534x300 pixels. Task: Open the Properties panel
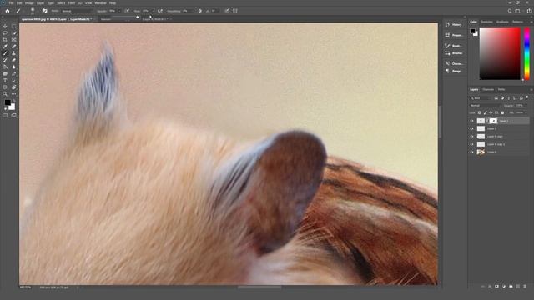(454, 35)
